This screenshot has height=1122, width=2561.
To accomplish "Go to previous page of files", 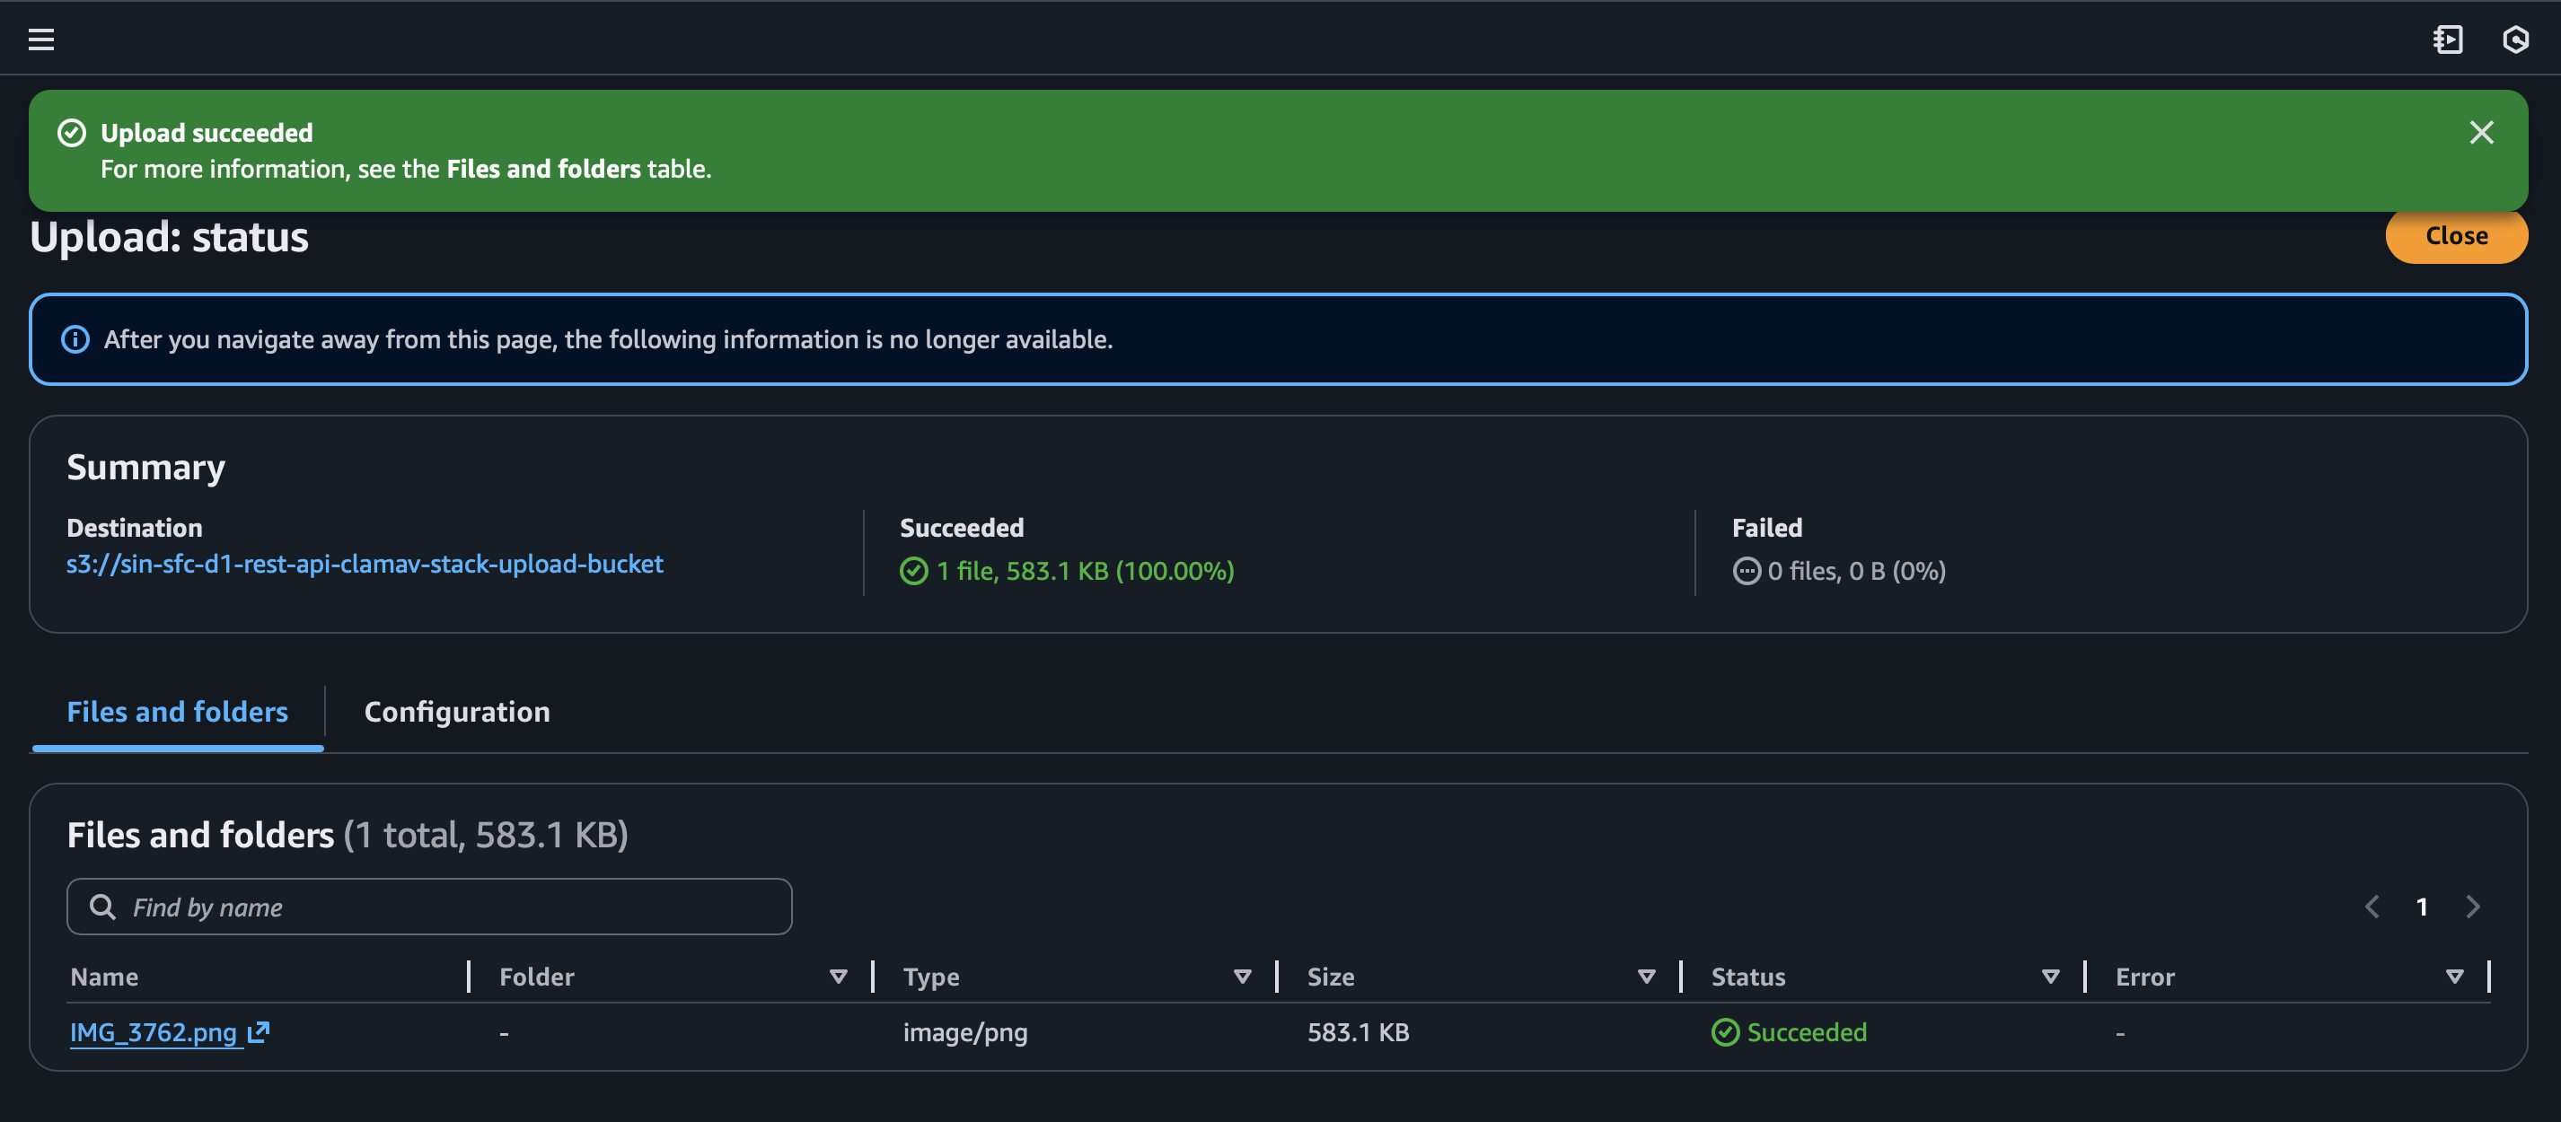I will coord(2372,907).
